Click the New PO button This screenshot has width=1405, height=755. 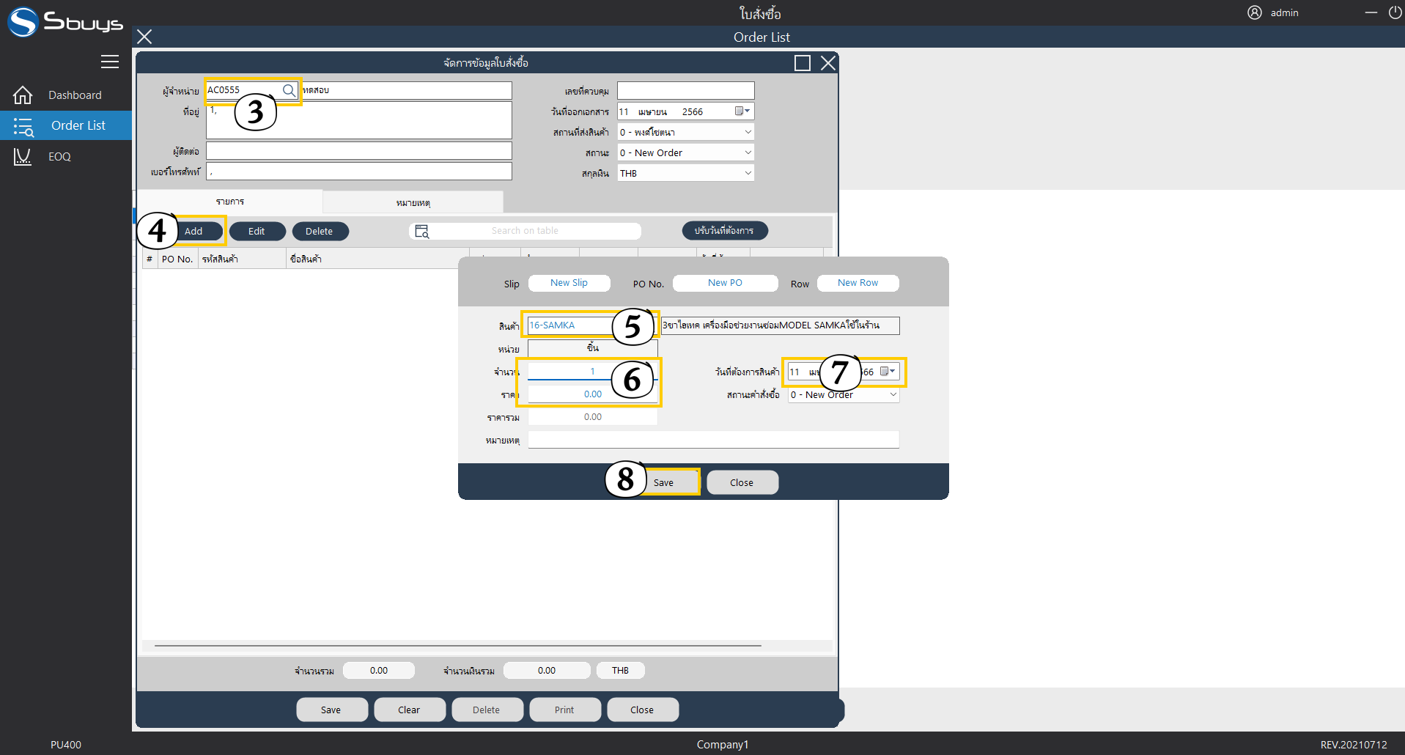[x=725, y=283]
